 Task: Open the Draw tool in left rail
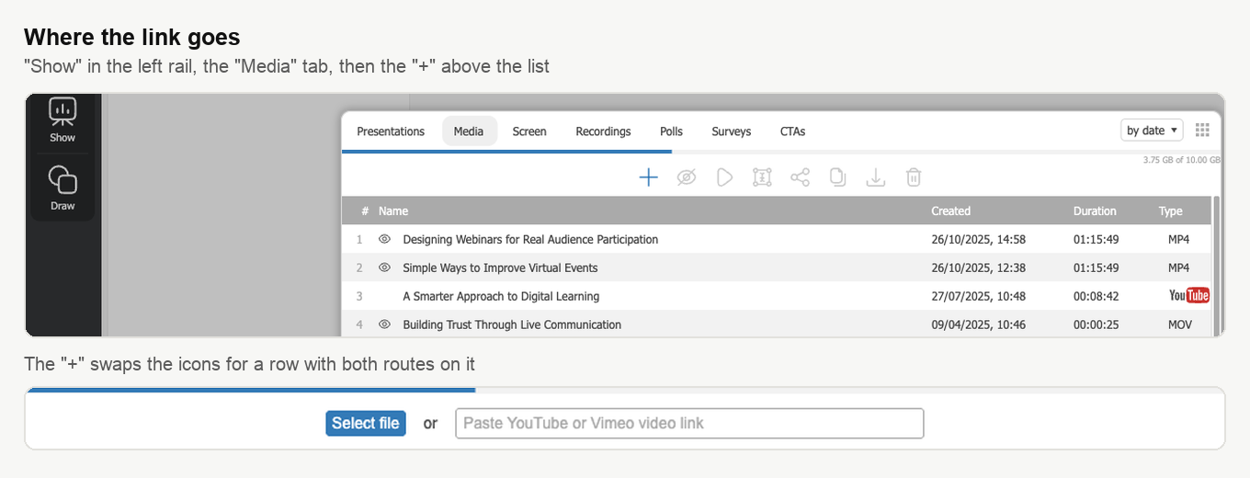pyautogui.click(x=62, y=188)
